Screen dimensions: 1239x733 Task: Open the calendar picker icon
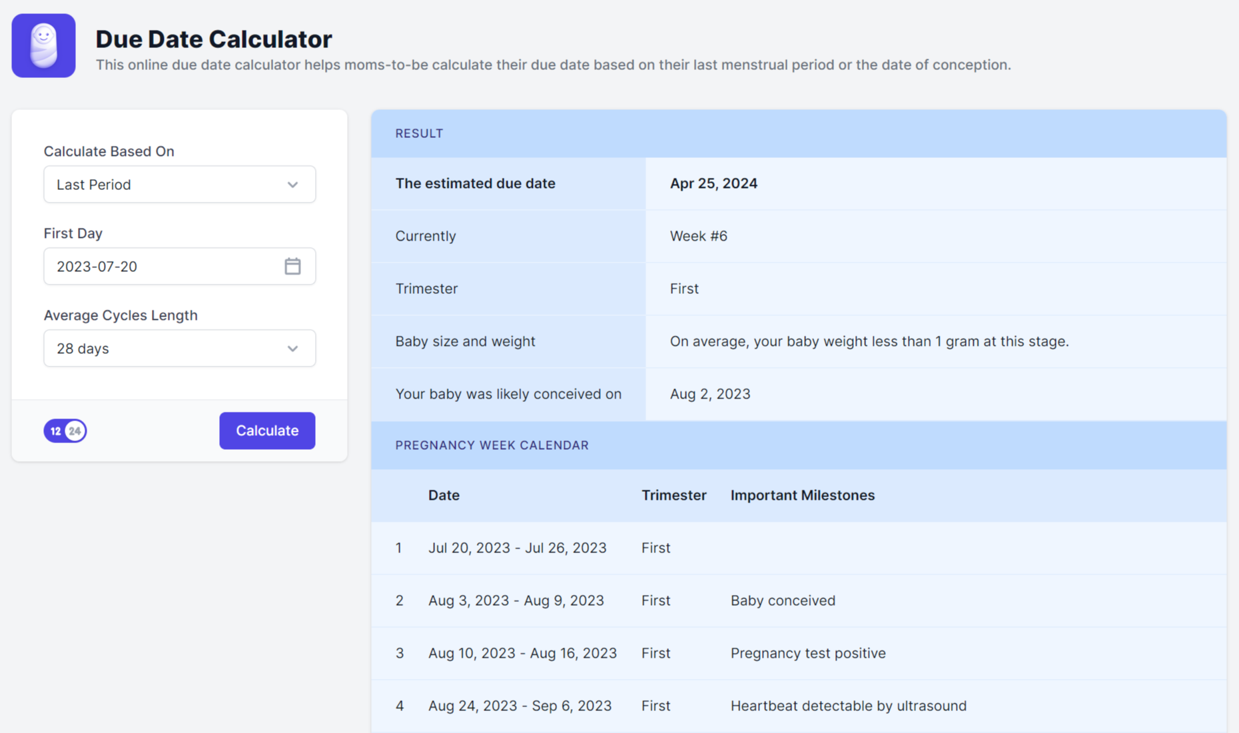(x=292, y=267)
